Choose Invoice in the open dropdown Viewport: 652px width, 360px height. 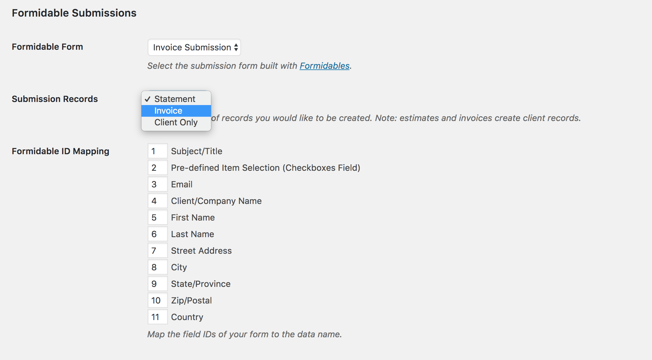point(169,111)
